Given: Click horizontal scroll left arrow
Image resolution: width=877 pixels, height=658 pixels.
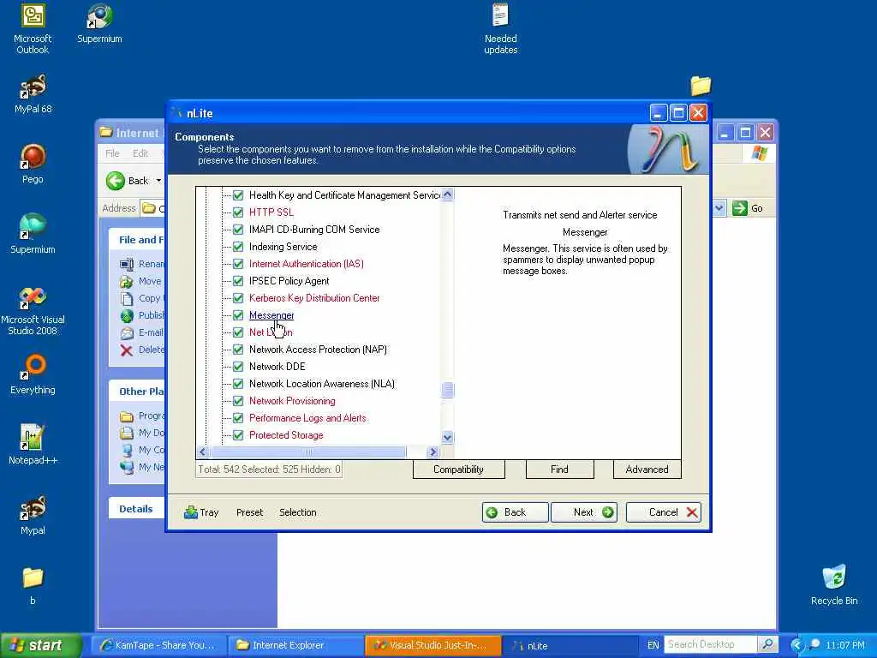Looking at the screenshot, I should click(x=202, y=452).
